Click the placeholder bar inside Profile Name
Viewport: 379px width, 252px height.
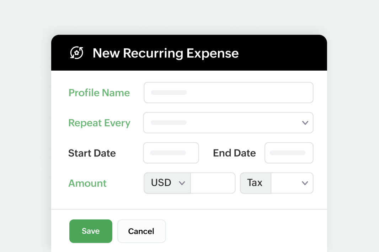coord(169,92)
